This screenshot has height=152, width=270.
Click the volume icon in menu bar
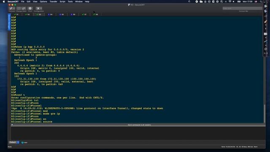pos(233,2)
